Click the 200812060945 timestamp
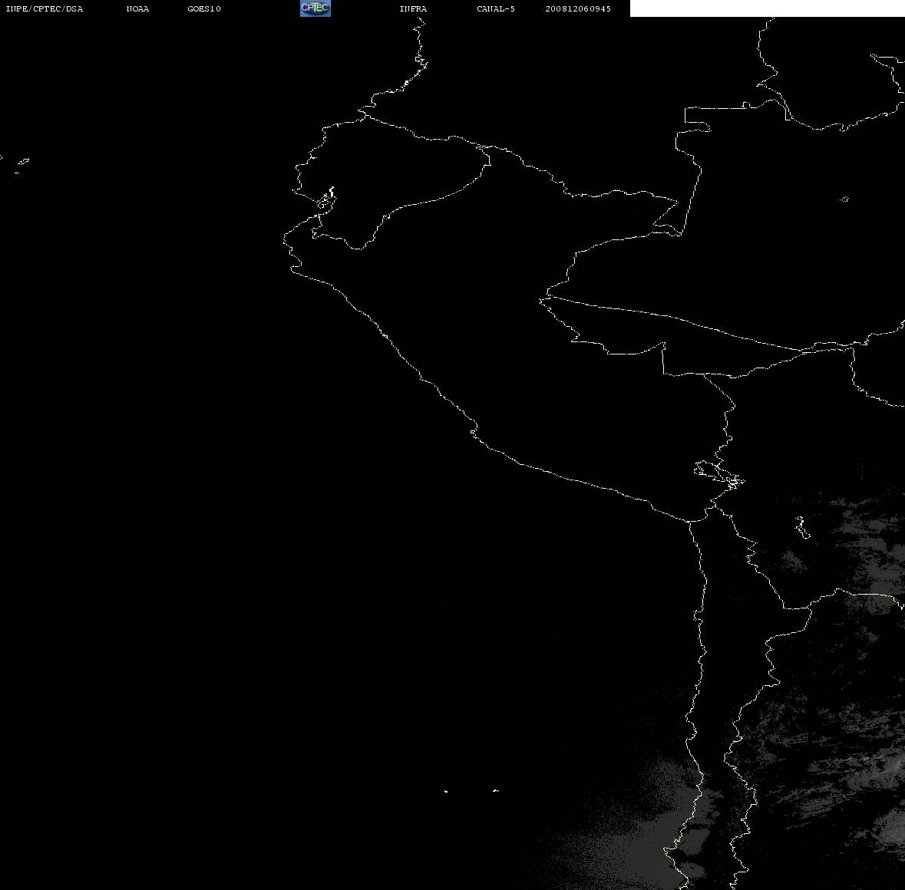 578,8
